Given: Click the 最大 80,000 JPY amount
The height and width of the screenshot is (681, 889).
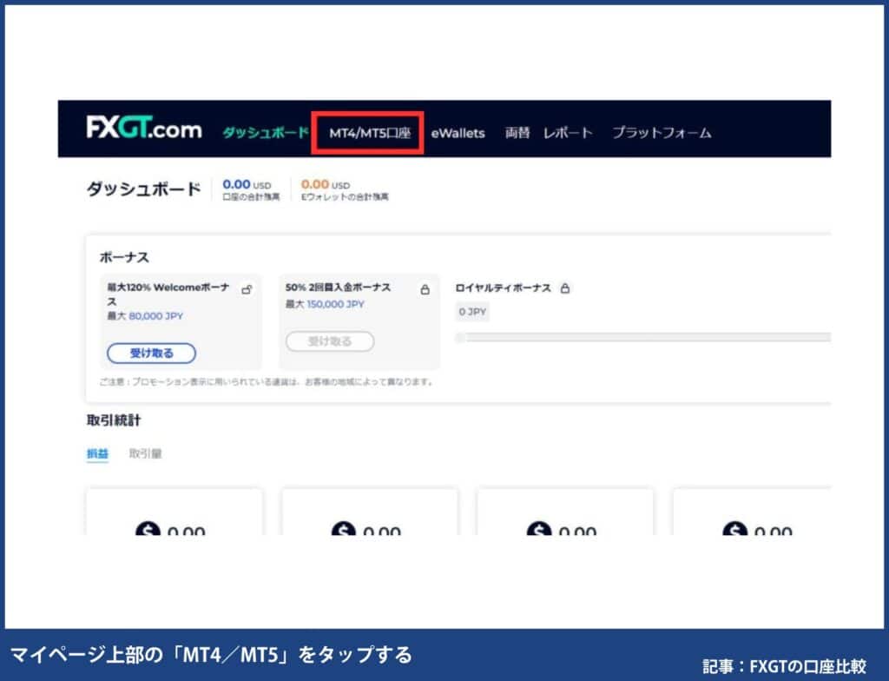Looking at the screenshot, I should point(145,316).
